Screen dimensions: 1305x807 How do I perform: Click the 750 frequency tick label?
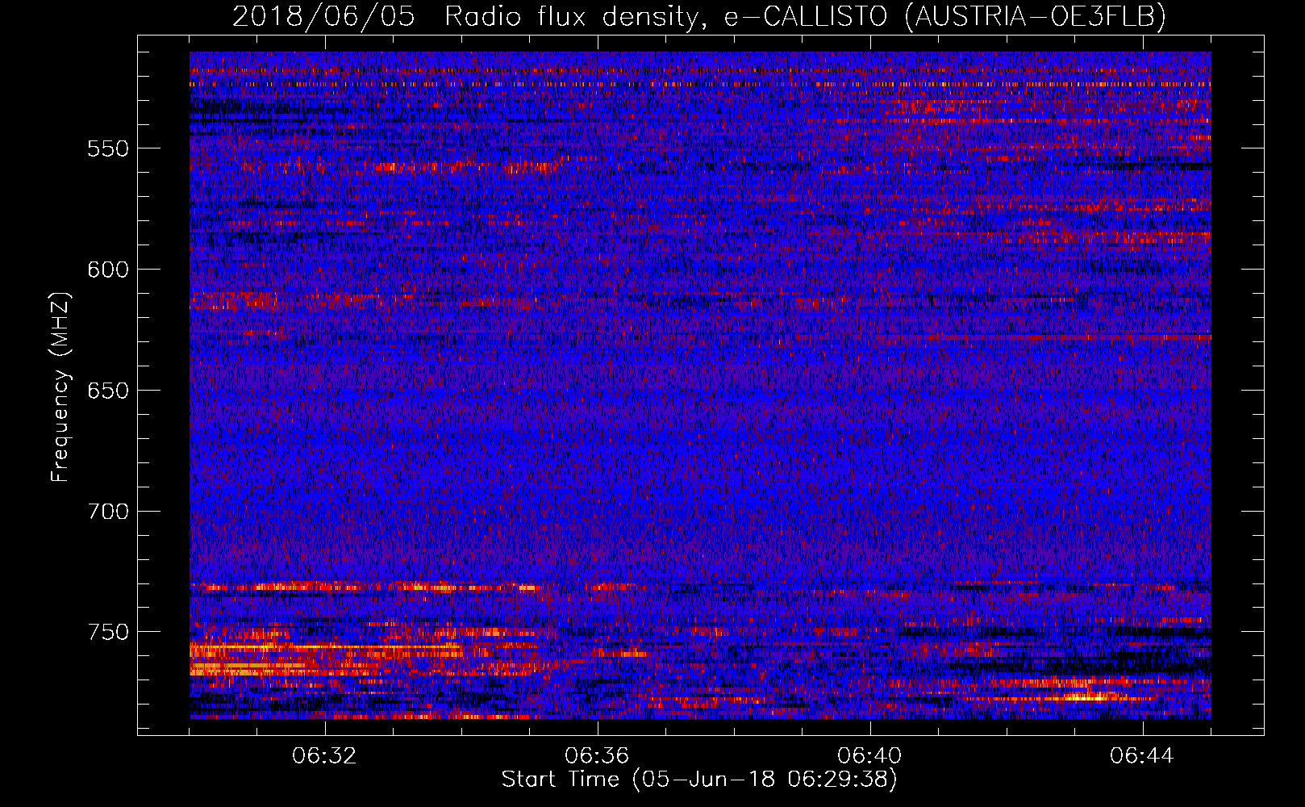coord(108,632)
